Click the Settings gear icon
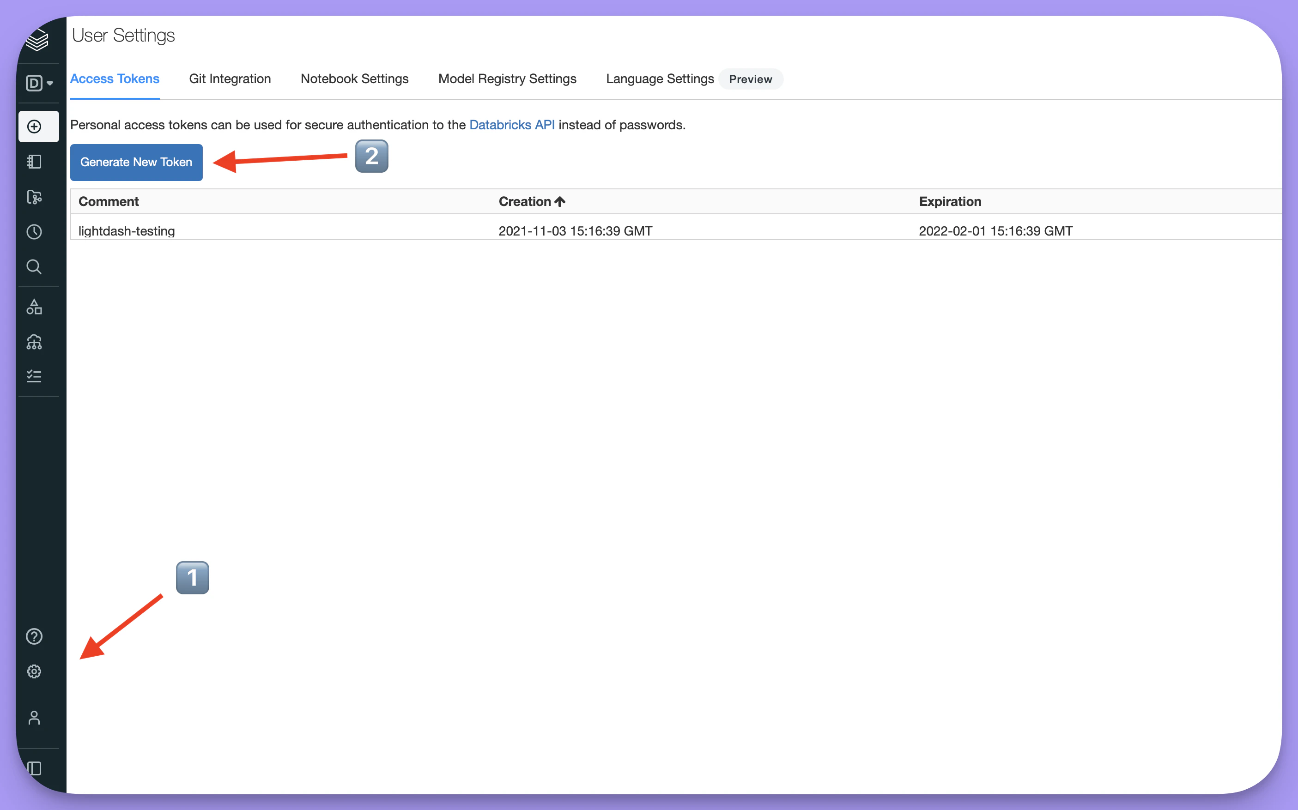Viewport: 1298px width, 810px height. [35, 671]
